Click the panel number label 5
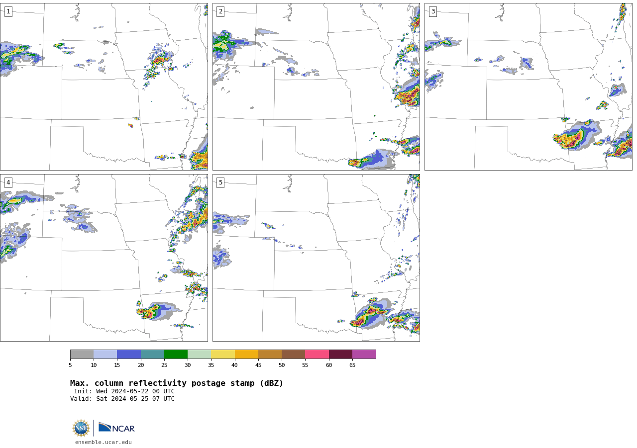This screenshot has width=637, height=448. [220, 182]
